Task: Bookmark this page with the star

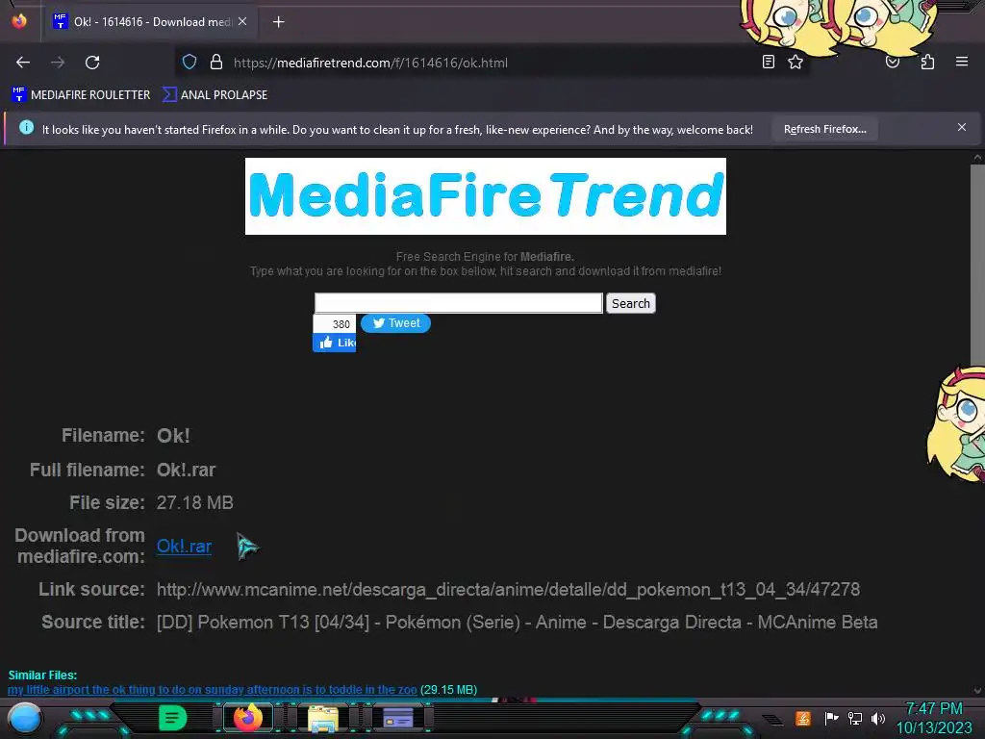Action: coord(796,62)
